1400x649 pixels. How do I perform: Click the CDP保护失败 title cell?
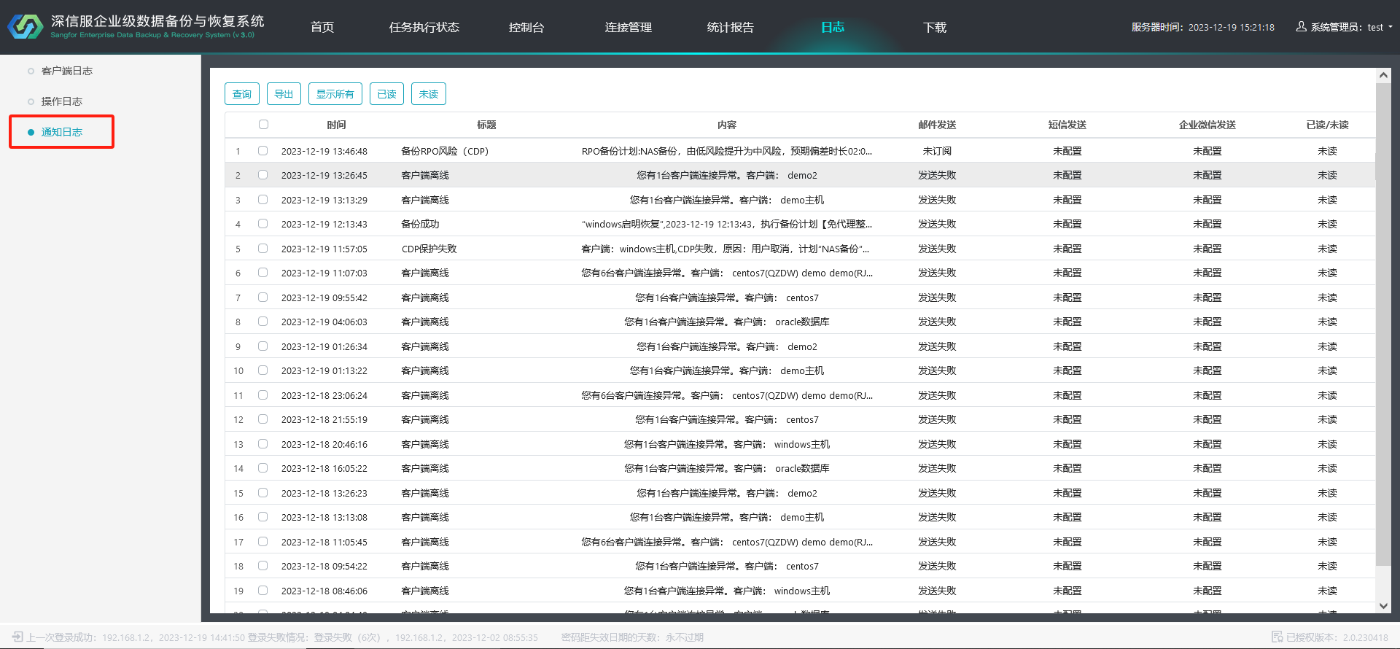coord(429,249)
